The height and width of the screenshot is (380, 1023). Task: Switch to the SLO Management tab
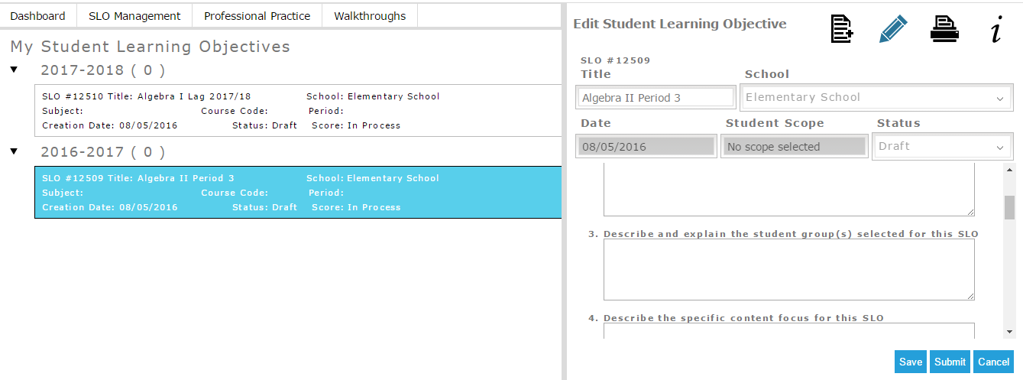pos(134,15)
